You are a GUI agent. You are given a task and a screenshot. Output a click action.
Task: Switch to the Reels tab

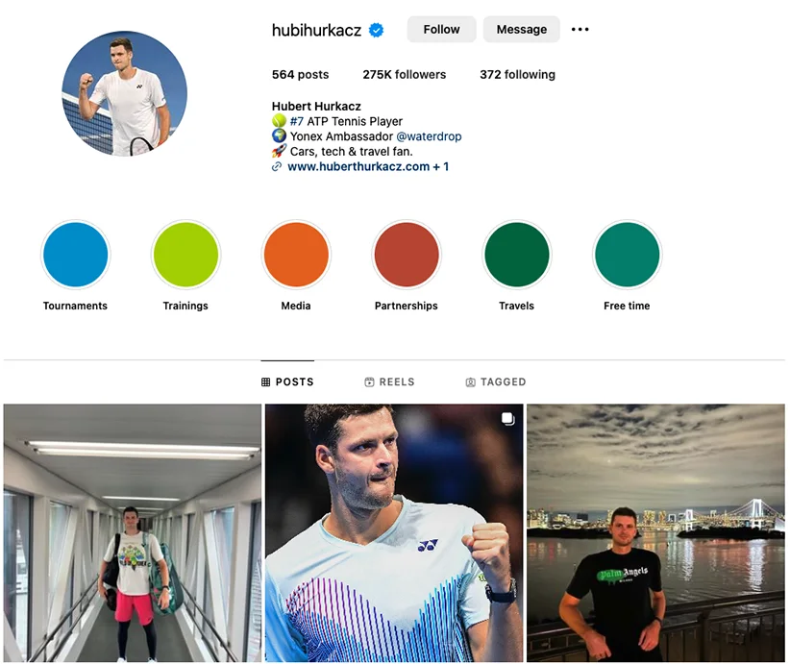coord(389,381)
